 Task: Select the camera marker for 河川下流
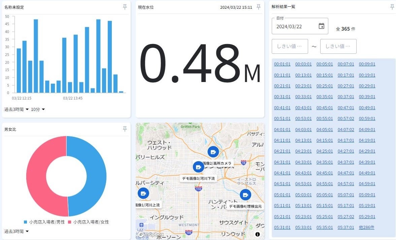[199, 167]
